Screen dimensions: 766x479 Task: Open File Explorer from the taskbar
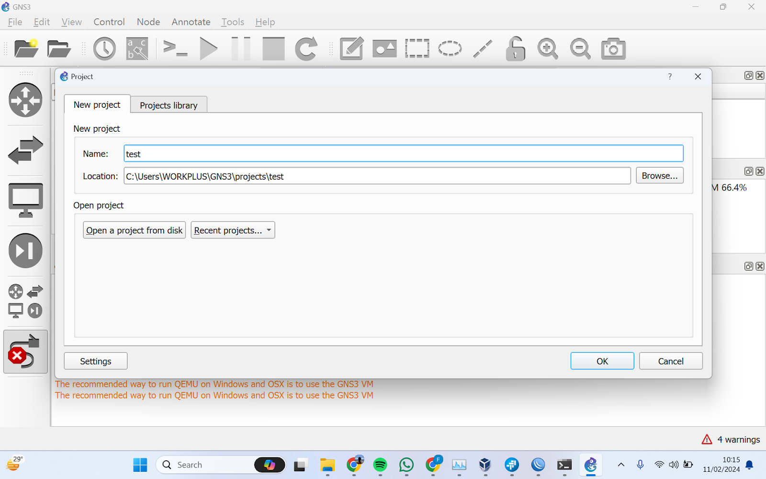click(327, 465)
